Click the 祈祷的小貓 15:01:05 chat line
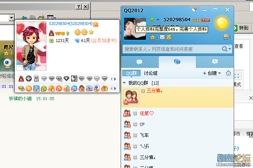 pos(32,99)
